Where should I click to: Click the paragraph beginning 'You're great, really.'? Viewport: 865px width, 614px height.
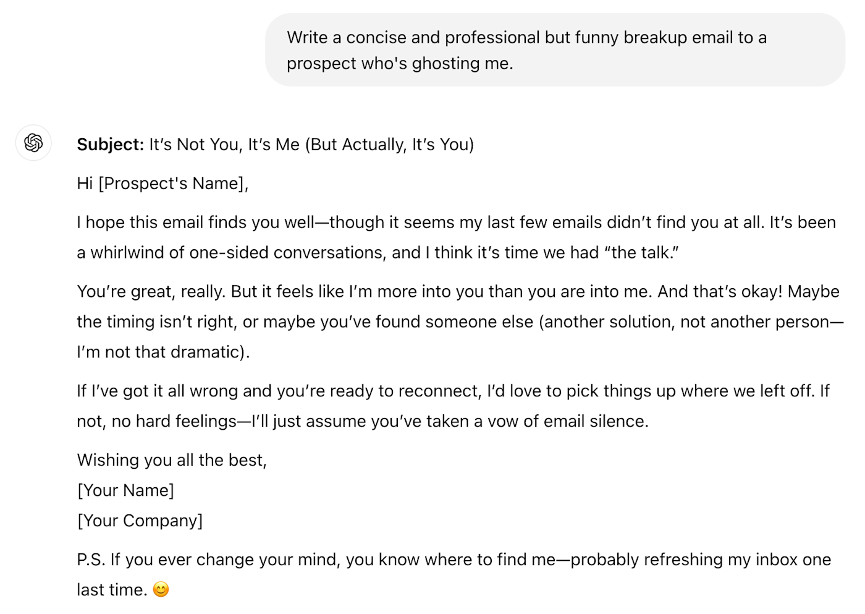click(x=460, y=322)
